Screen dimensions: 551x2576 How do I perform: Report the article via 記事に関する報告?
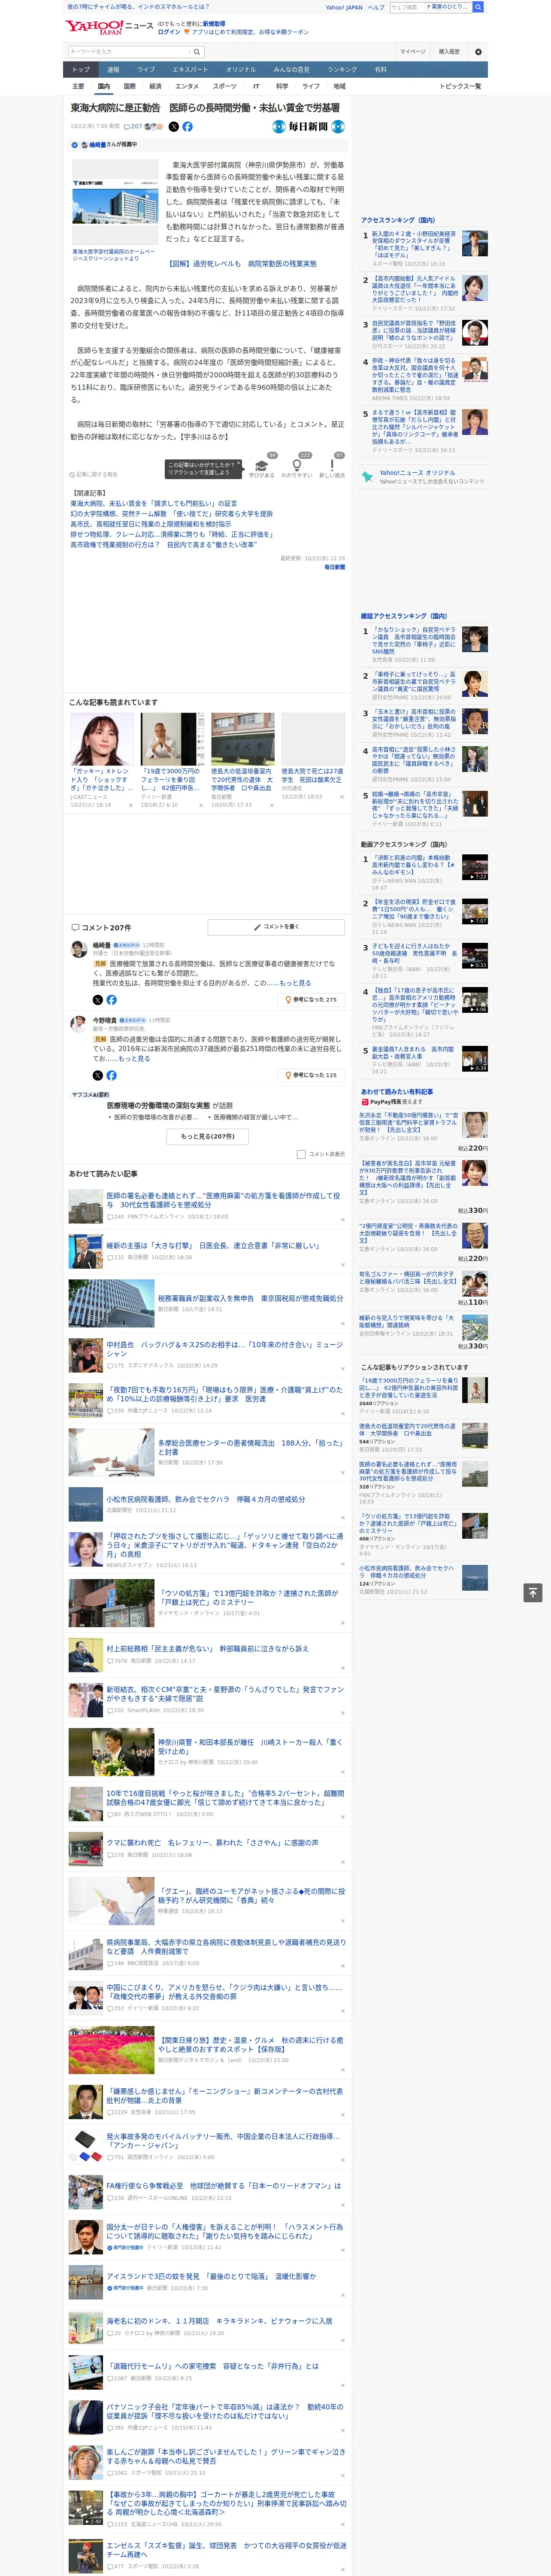[93, 475]
